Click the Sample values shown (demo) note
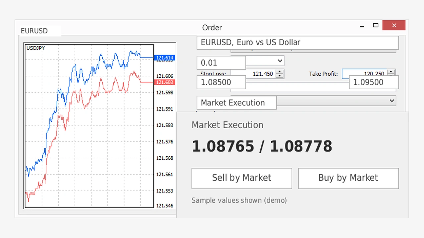Screen dimensions: 424x238 coord(239,200)
